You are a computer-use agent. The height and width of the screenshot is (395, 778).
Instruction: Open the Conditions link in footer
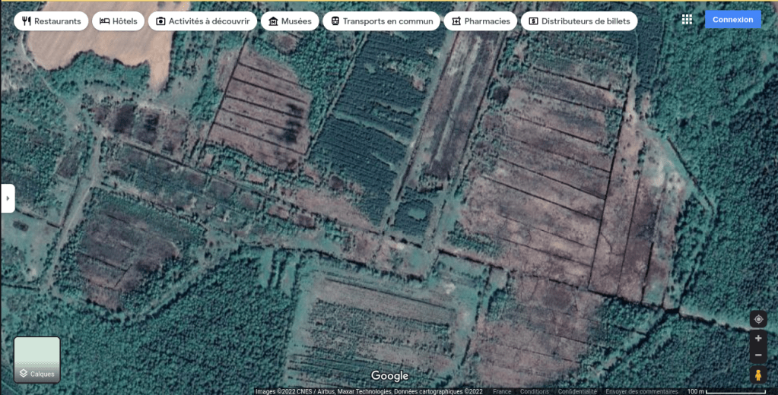535,392
